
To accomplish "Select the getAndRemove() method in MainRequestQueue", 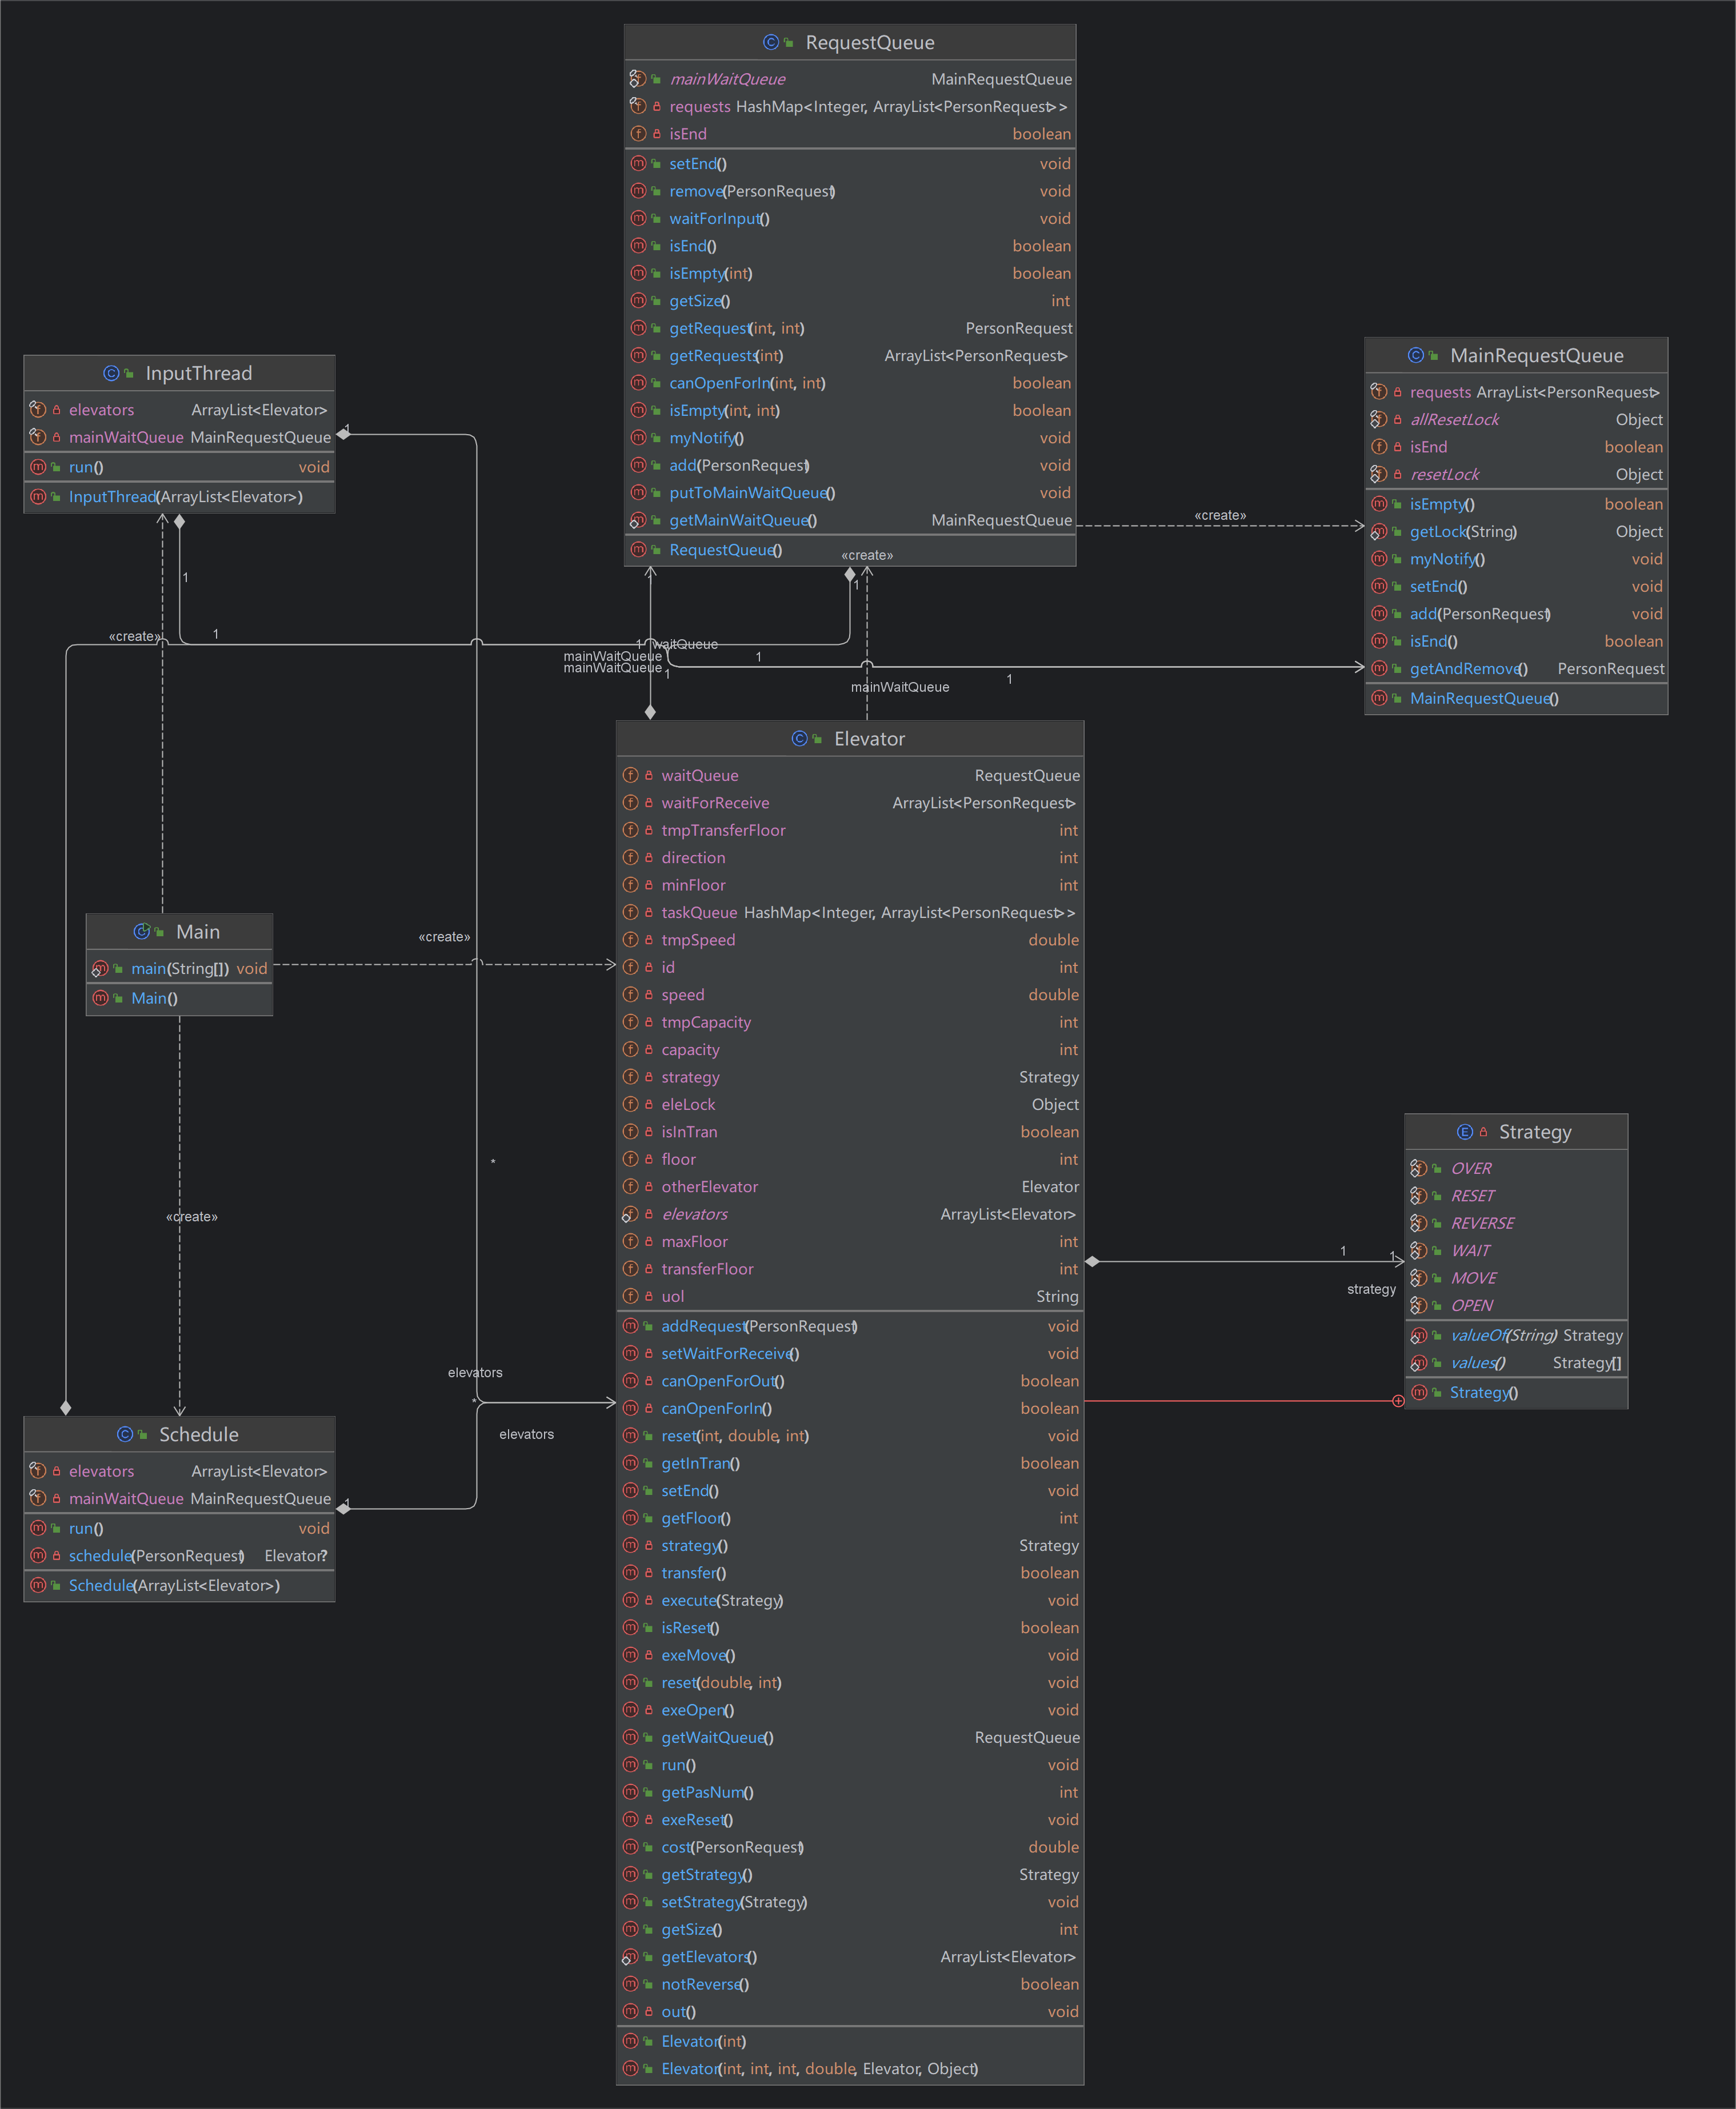I will coord(1516,669).
